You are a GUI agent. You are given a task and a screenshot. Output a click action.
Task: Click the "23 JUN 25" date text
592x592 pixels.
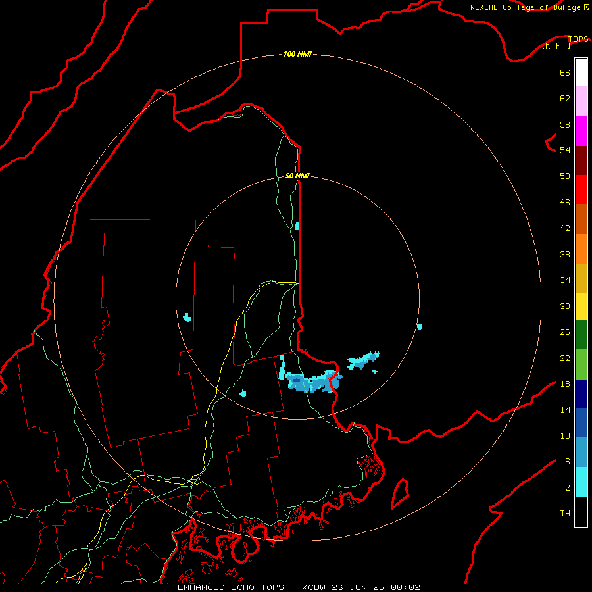coord(358,587)
